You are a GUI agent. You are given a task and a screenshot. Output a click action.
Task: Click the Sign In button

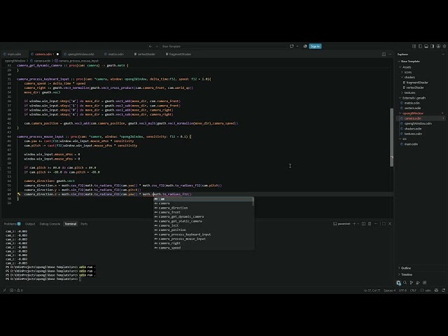pyautogui.click(x=315, y=46)
